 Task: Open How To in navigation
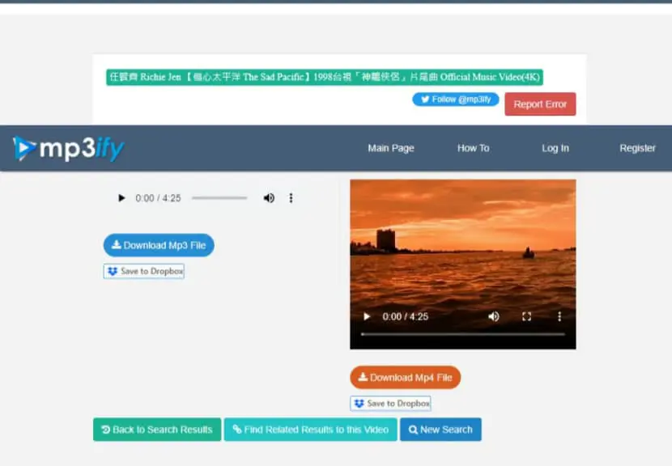click(x=473, y=148)
